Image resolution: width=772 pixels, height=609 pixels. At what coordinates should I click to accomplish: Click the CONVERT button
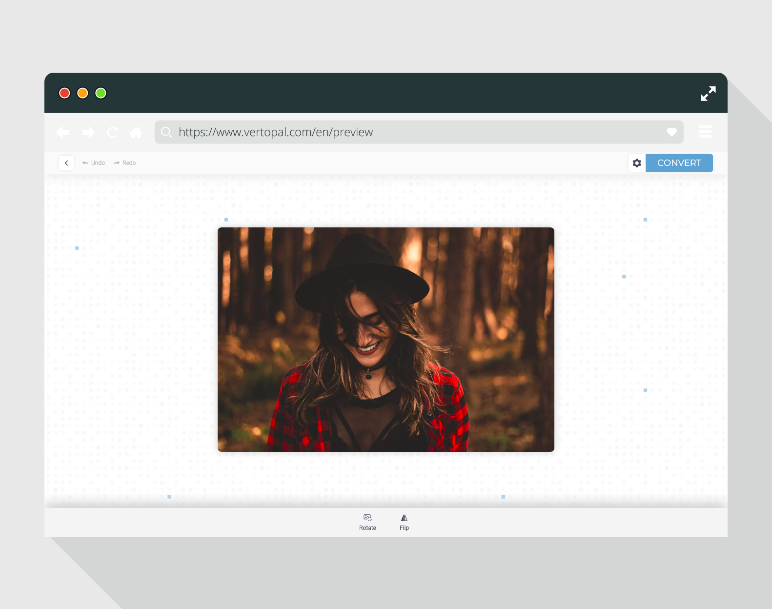pyautogui.click(x=679, y=163)
